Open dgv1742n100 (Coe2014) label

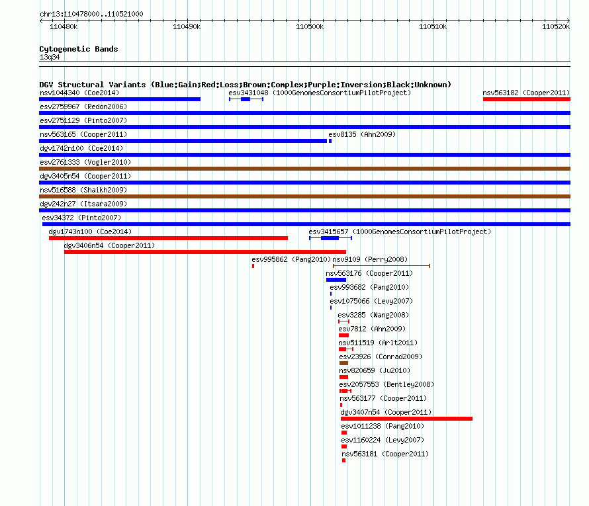pyautogui.click(x=81, y=148)
